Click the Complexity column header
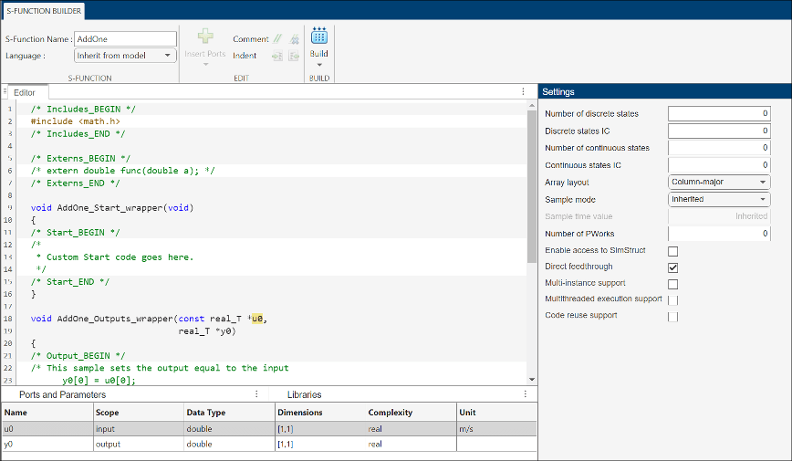This screenshot has width=792, height=461. tap(412, 413)
